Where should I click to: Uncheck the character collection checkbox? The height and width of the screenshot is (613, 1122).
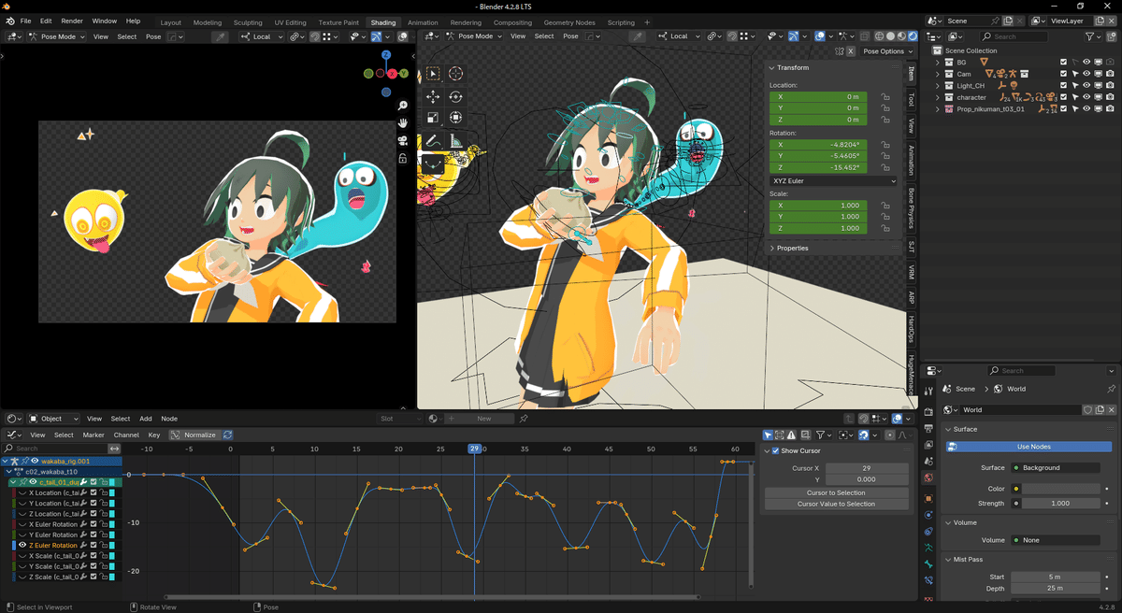point(1064,96)
